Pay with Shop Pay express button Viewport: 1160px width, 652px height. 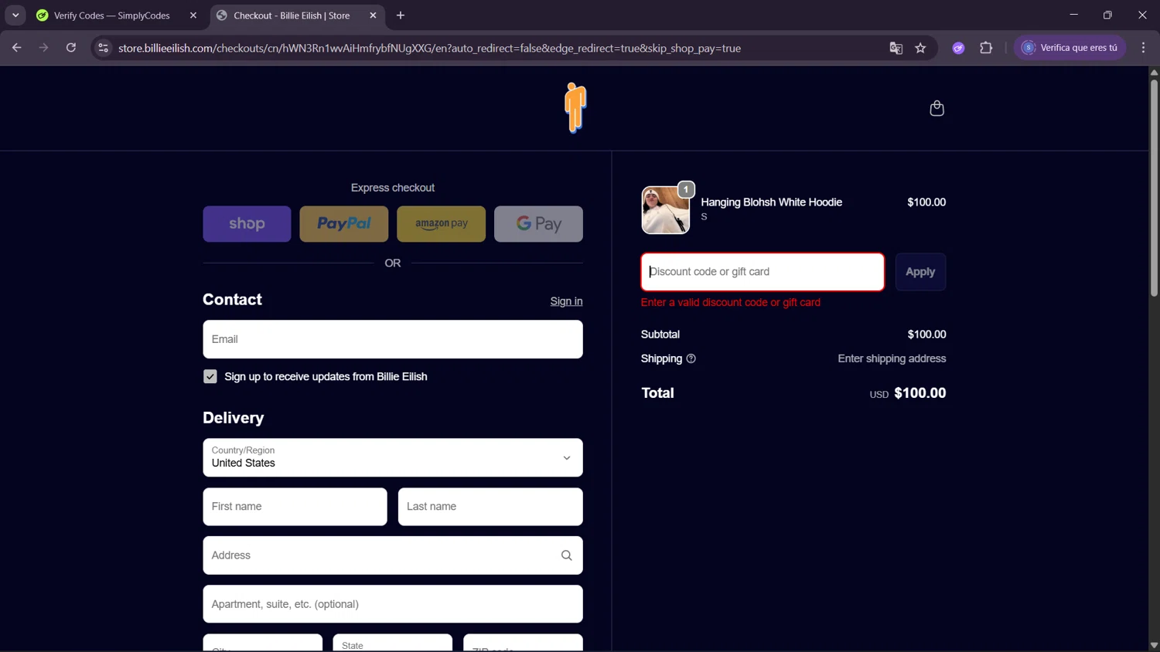247,224
